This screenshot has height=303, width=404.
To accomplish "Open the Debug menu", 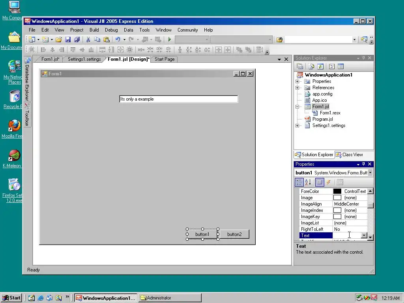I will [x=111, y=30].
